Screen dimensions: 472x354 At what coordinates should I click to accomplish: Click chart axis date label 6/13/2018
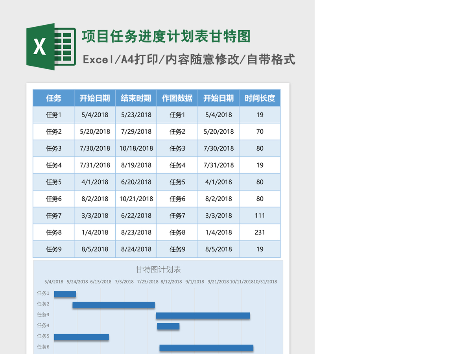point(101,282)
